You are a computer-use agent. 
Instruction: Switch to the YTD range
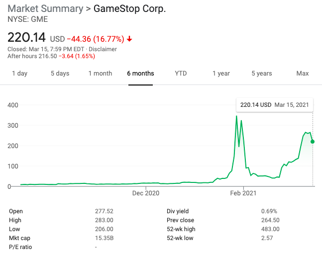181,74
